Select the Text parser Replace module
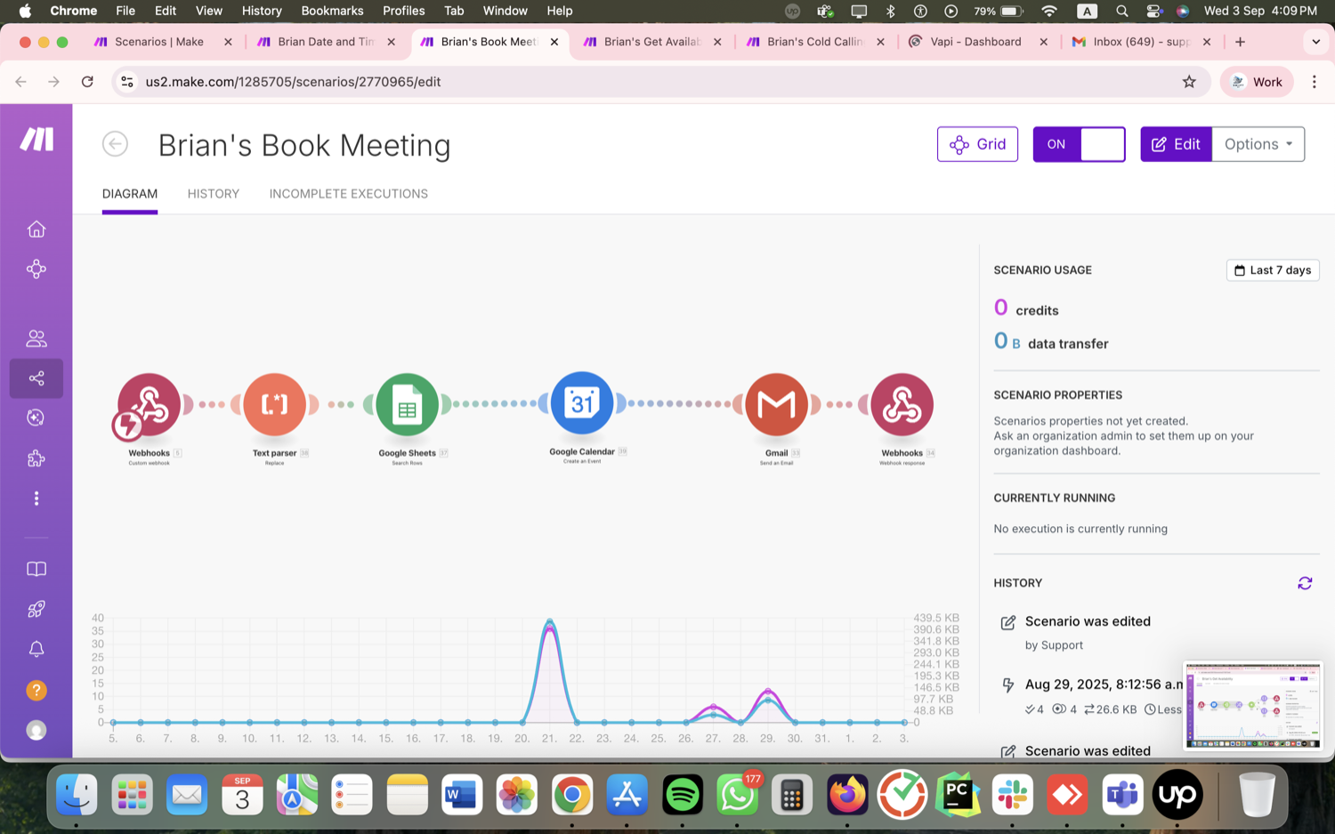 (274, 404)
